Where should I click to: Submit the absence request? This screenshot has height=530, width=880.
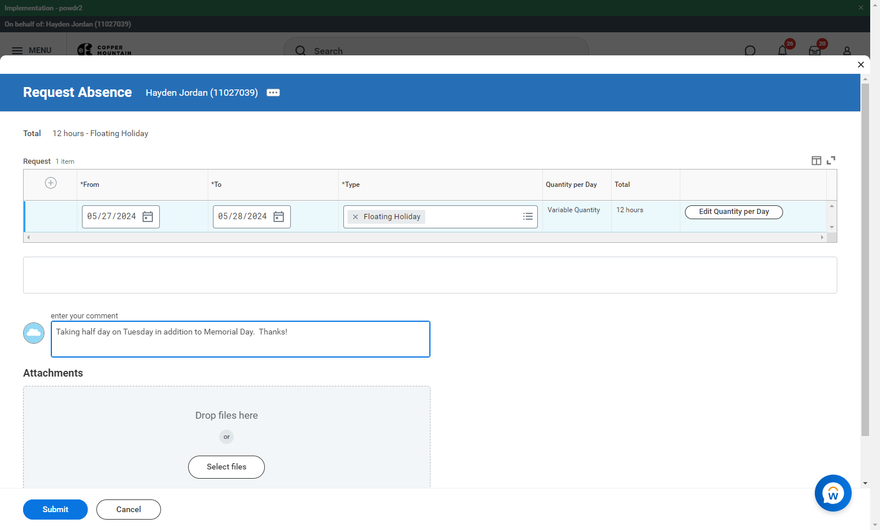(55, 509)
